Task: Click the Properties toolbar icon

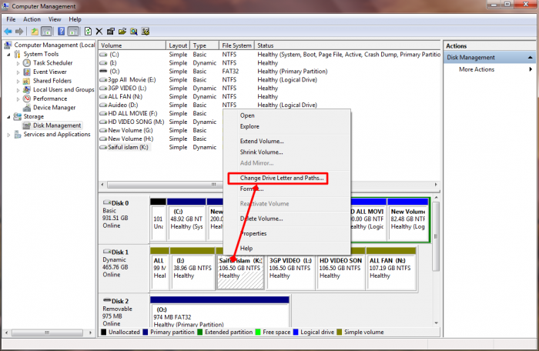Action: 111,32
